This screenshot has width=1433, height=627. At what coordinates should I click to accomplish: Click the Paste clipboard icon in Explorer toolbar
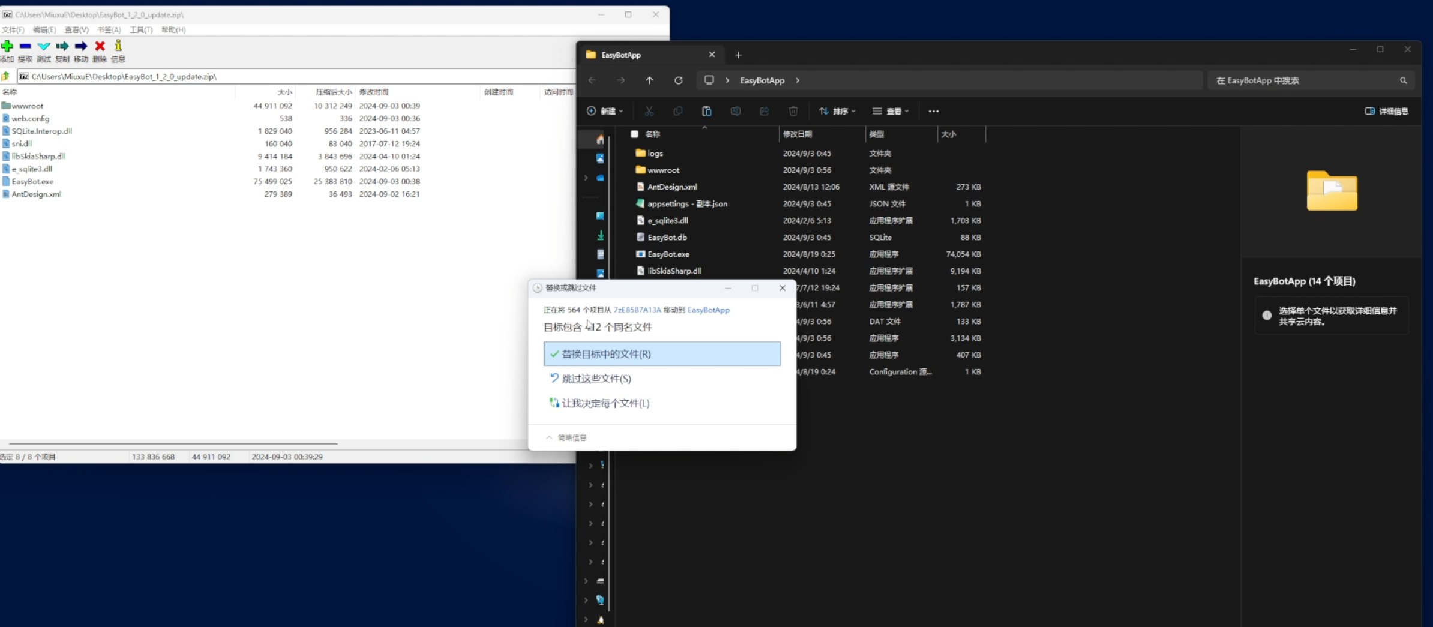(x=707, y=111)
